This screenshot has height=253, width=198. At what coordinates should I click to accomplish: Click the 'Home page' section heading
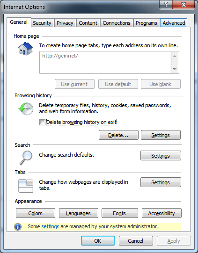click(26, 36)
